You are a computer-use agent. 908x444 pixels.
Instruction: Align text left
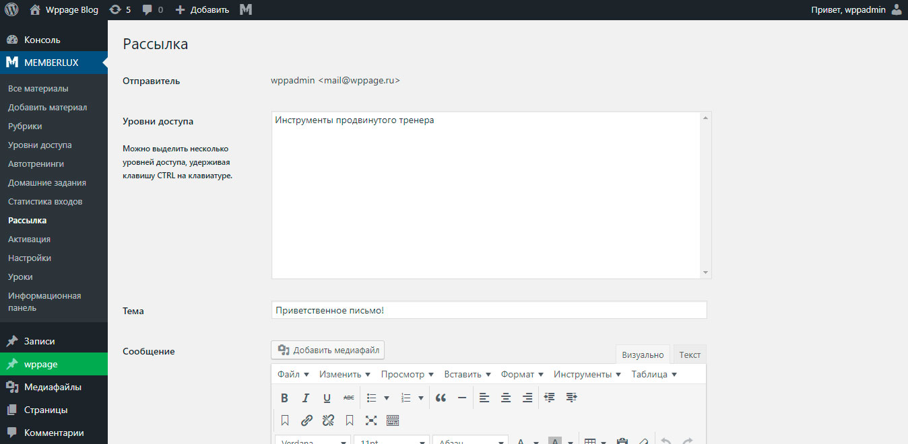(x=484, y=398)
